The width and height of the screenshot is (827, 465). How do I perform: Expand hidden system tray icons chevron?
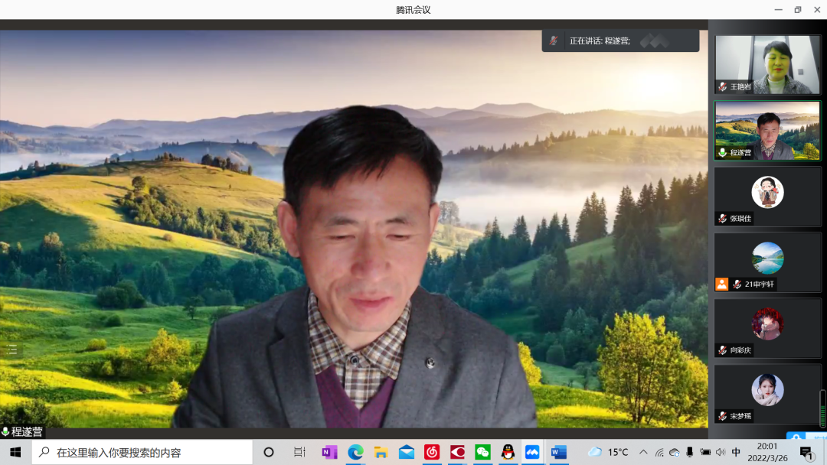click(x=643, y=452)
